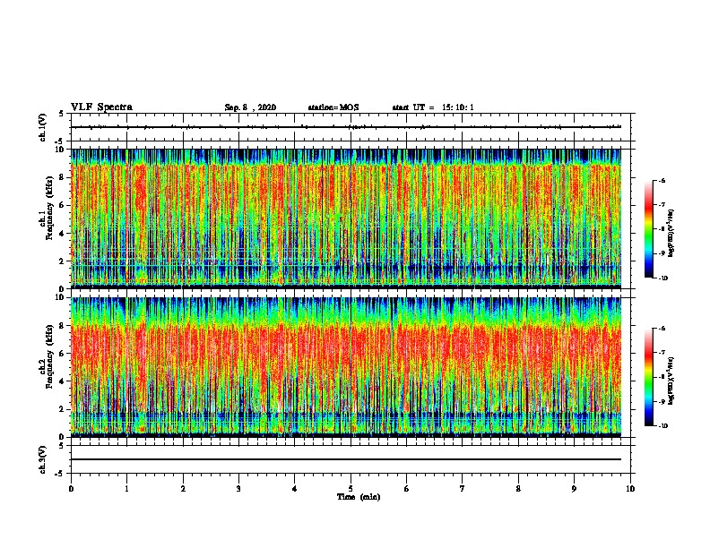Click the date text "Sep. 8, 2020"

250,107
